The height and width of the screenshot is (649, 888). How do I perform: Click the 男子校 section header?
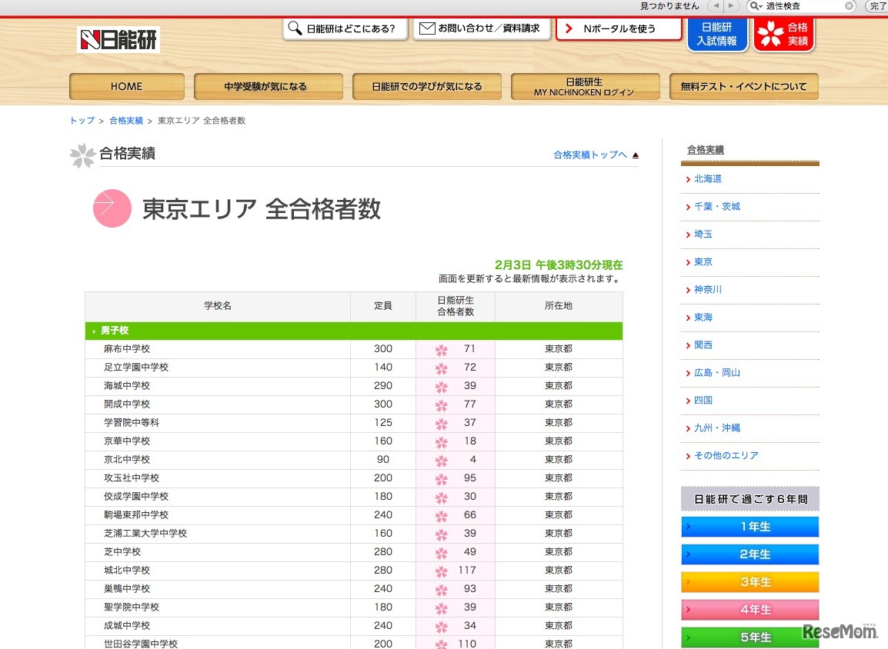pyautogui.click(x=115, y=331)
